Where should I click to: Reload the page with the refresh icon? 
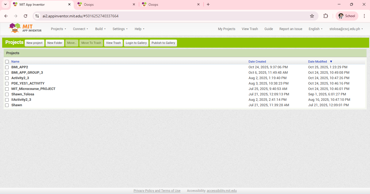[x=25, y=16]
